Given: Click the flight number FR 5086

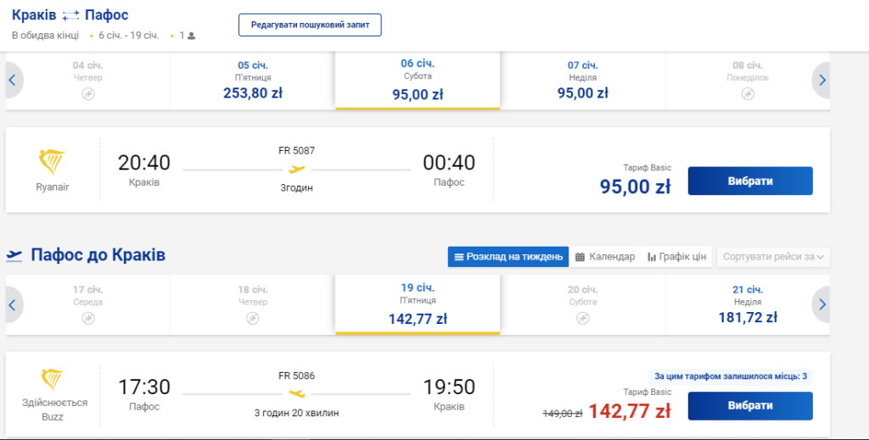Looking at the screenshot, I should (x=296, y=376).
